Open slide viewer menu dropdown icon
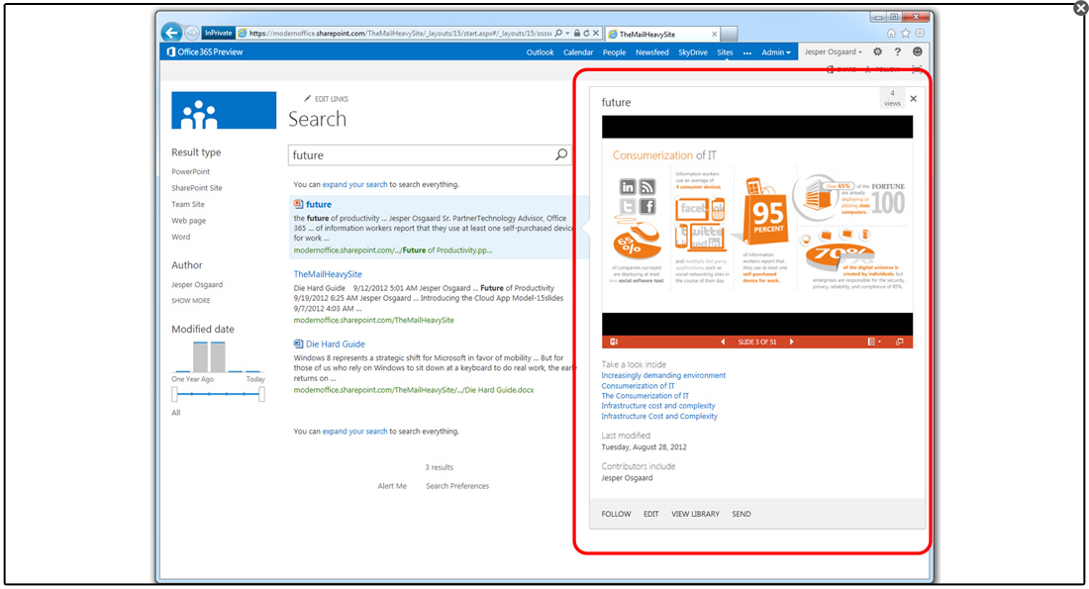 click(x=874, y=342)
